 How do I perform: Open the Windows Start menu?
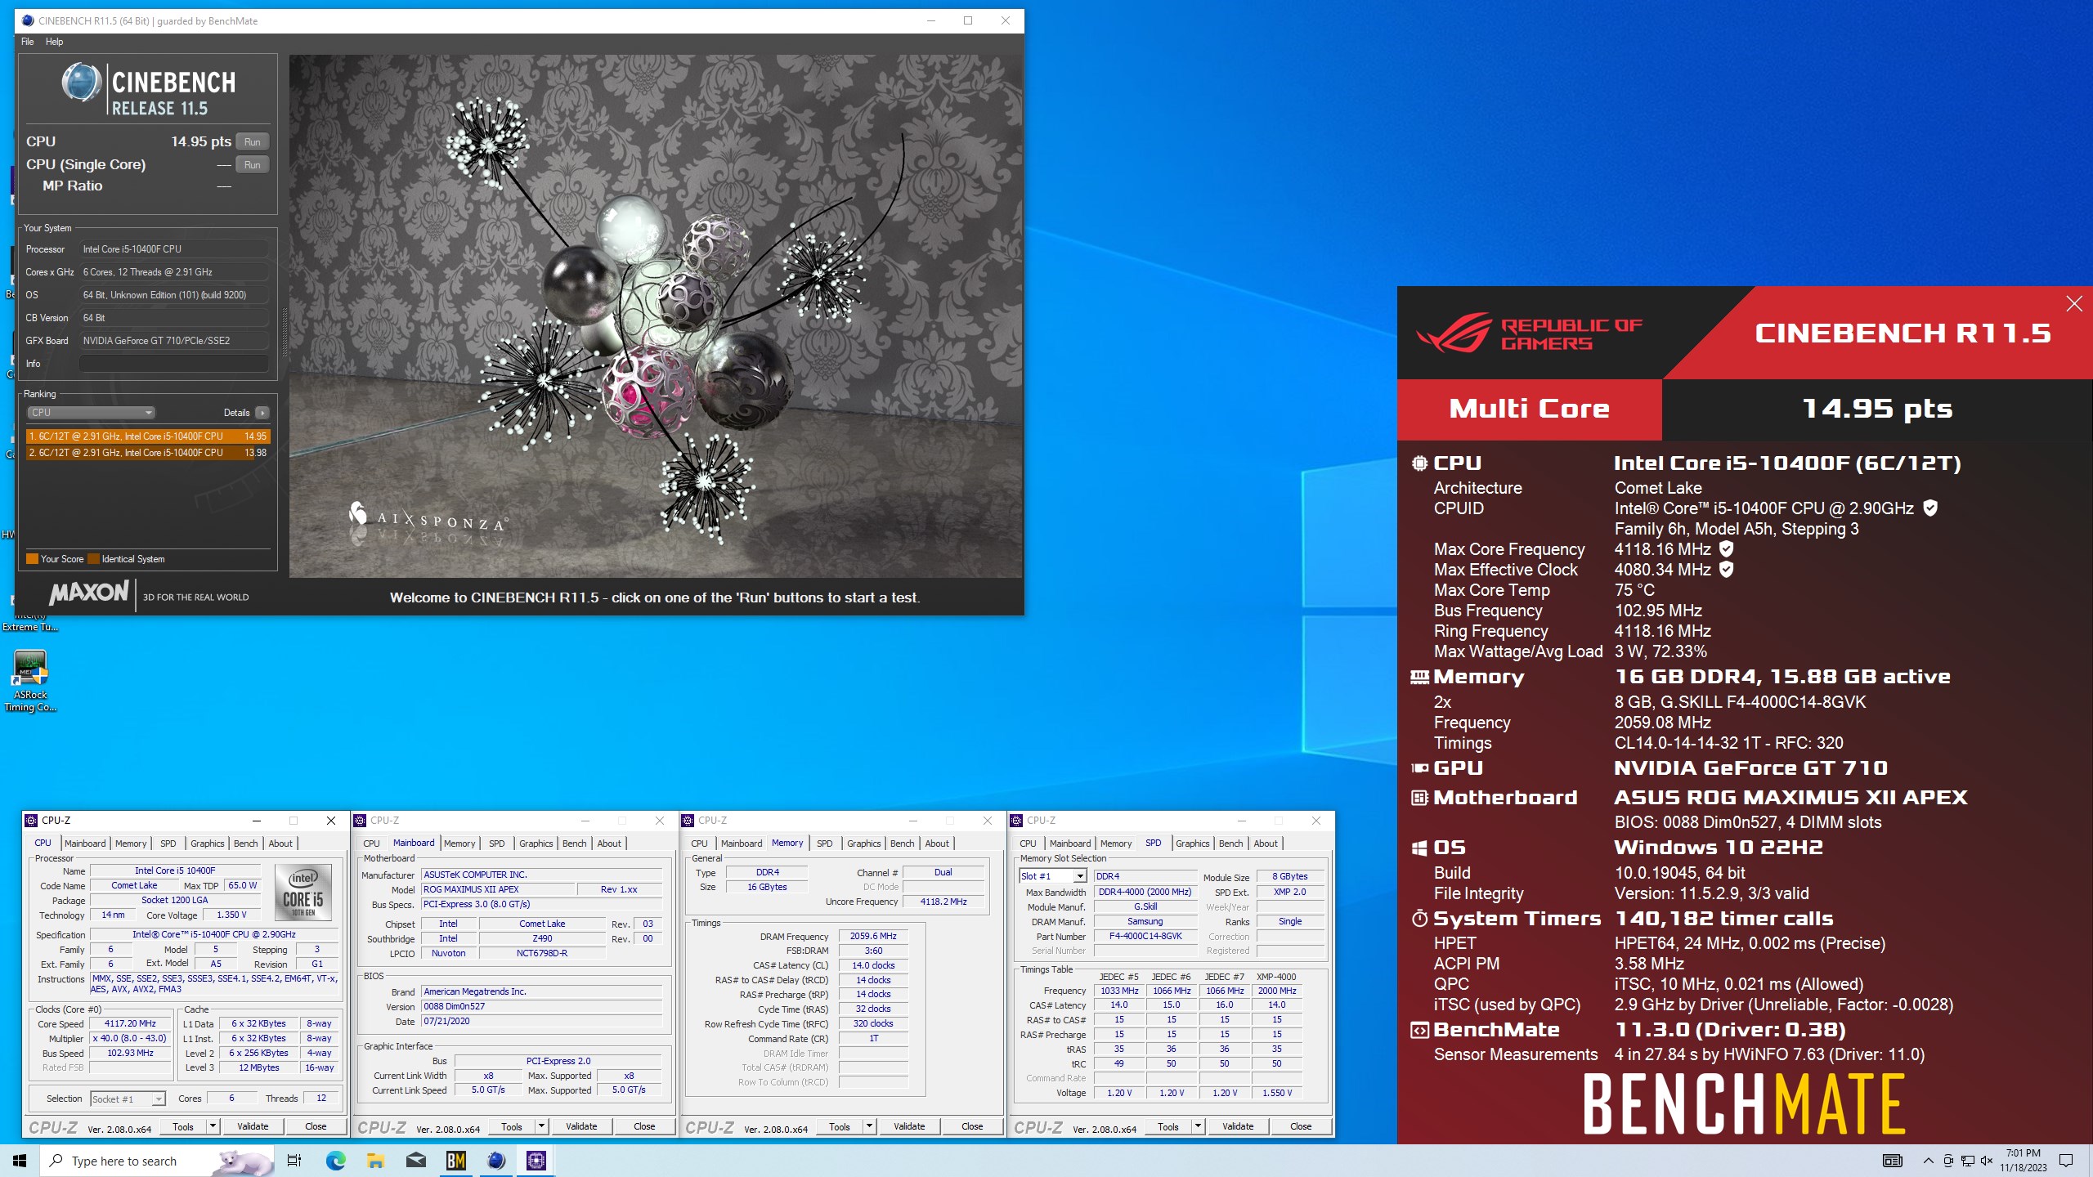tap(20, 1161)
